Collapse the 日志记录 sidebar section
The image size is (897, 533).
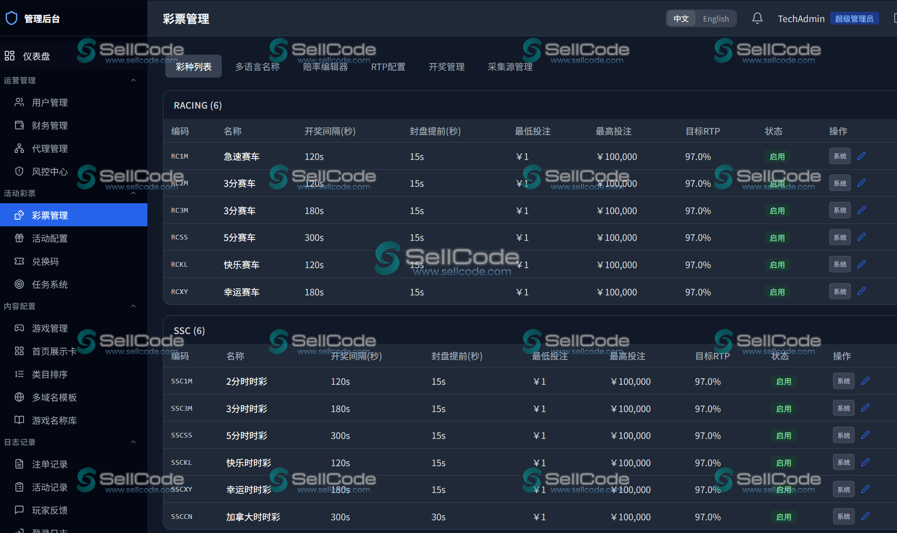(133, 442)
